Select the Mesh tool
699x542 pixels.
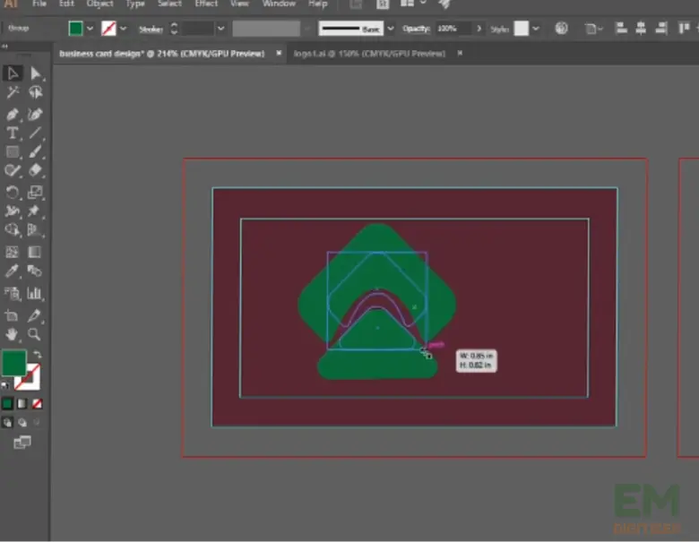click(13, 252)
